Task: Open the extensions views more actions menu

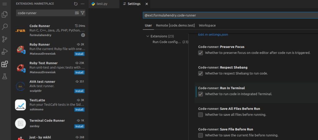Action: pyautogui.click(x=83, y=4)
